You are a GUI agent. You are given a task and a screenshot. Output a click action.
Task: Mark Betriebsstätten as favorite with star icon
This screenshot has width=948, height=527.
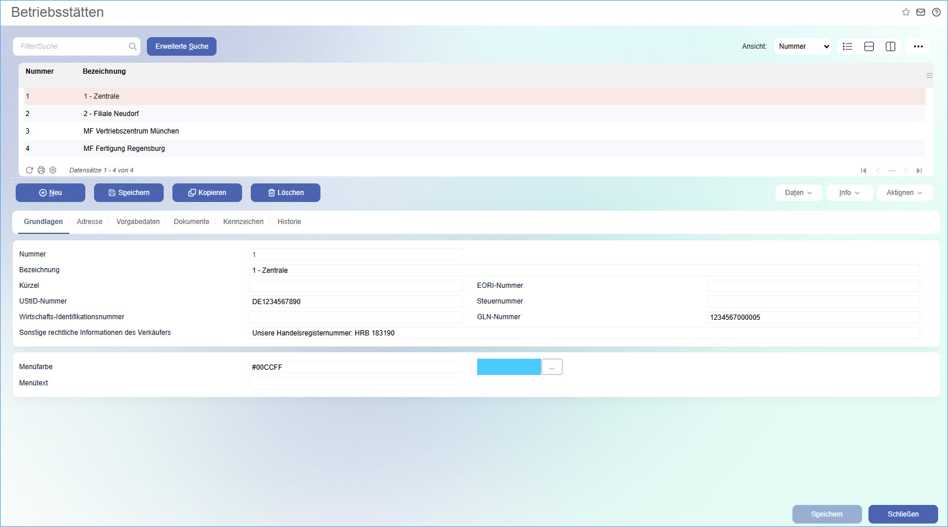pyautogui.click(x=906, y=12)
